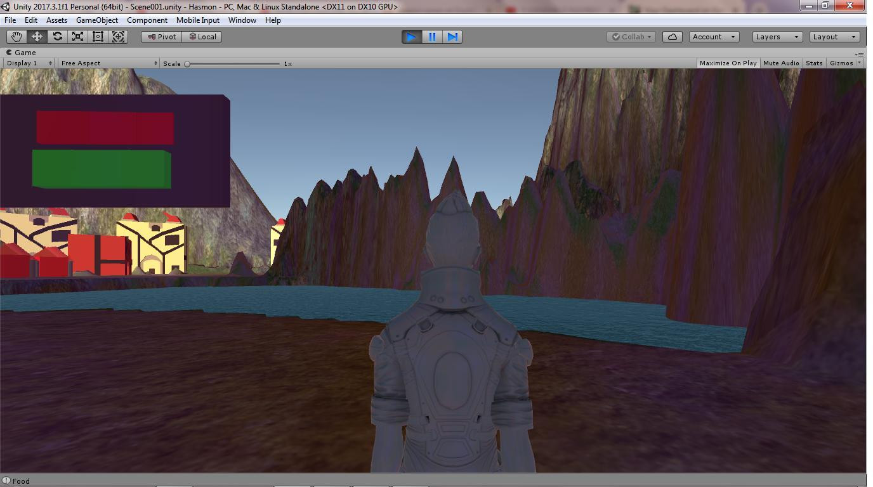This screenshot has height=487, width=873.
Task: Select the Hand tool
Action: (16, 37)
